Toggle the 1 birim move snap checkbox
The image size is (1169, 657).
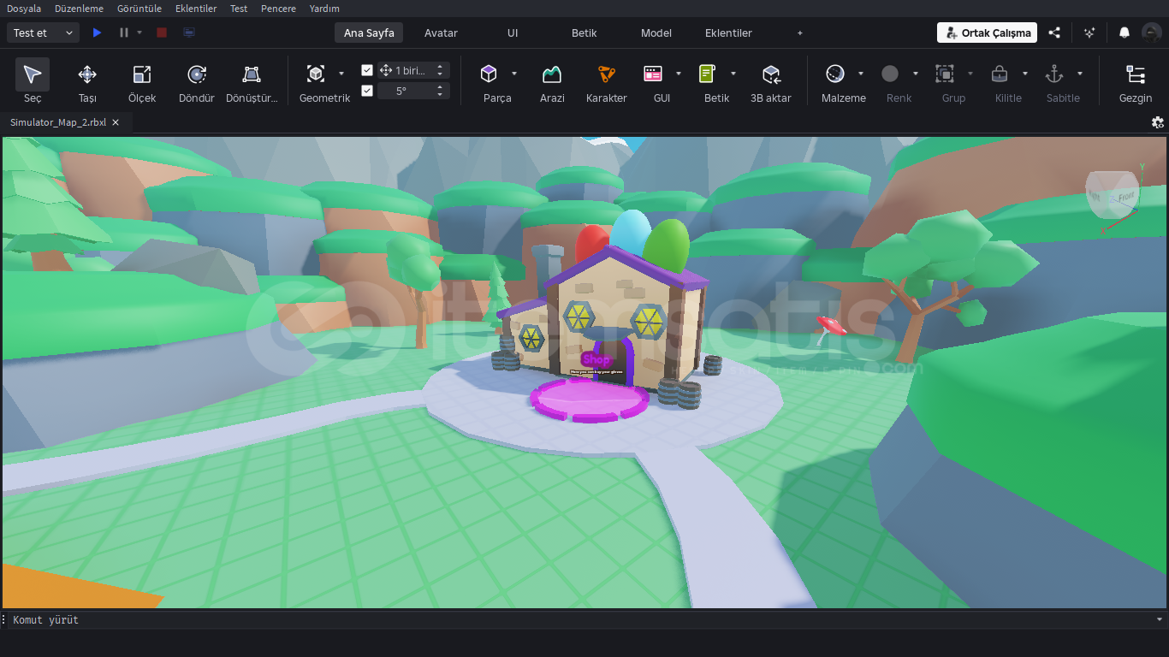coord(367,70)
